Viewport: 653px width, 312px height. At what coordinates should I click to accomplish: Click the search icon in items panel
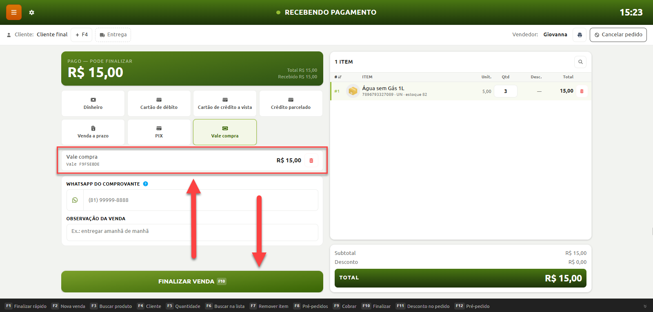pyautogui.click(x=580, y=62)
